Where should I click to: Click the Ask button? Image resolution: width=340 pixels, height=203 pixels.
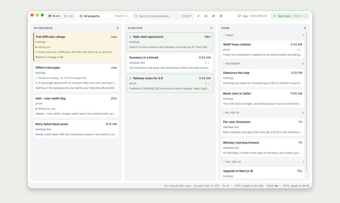pyautogui.click(x=252, y=16)
